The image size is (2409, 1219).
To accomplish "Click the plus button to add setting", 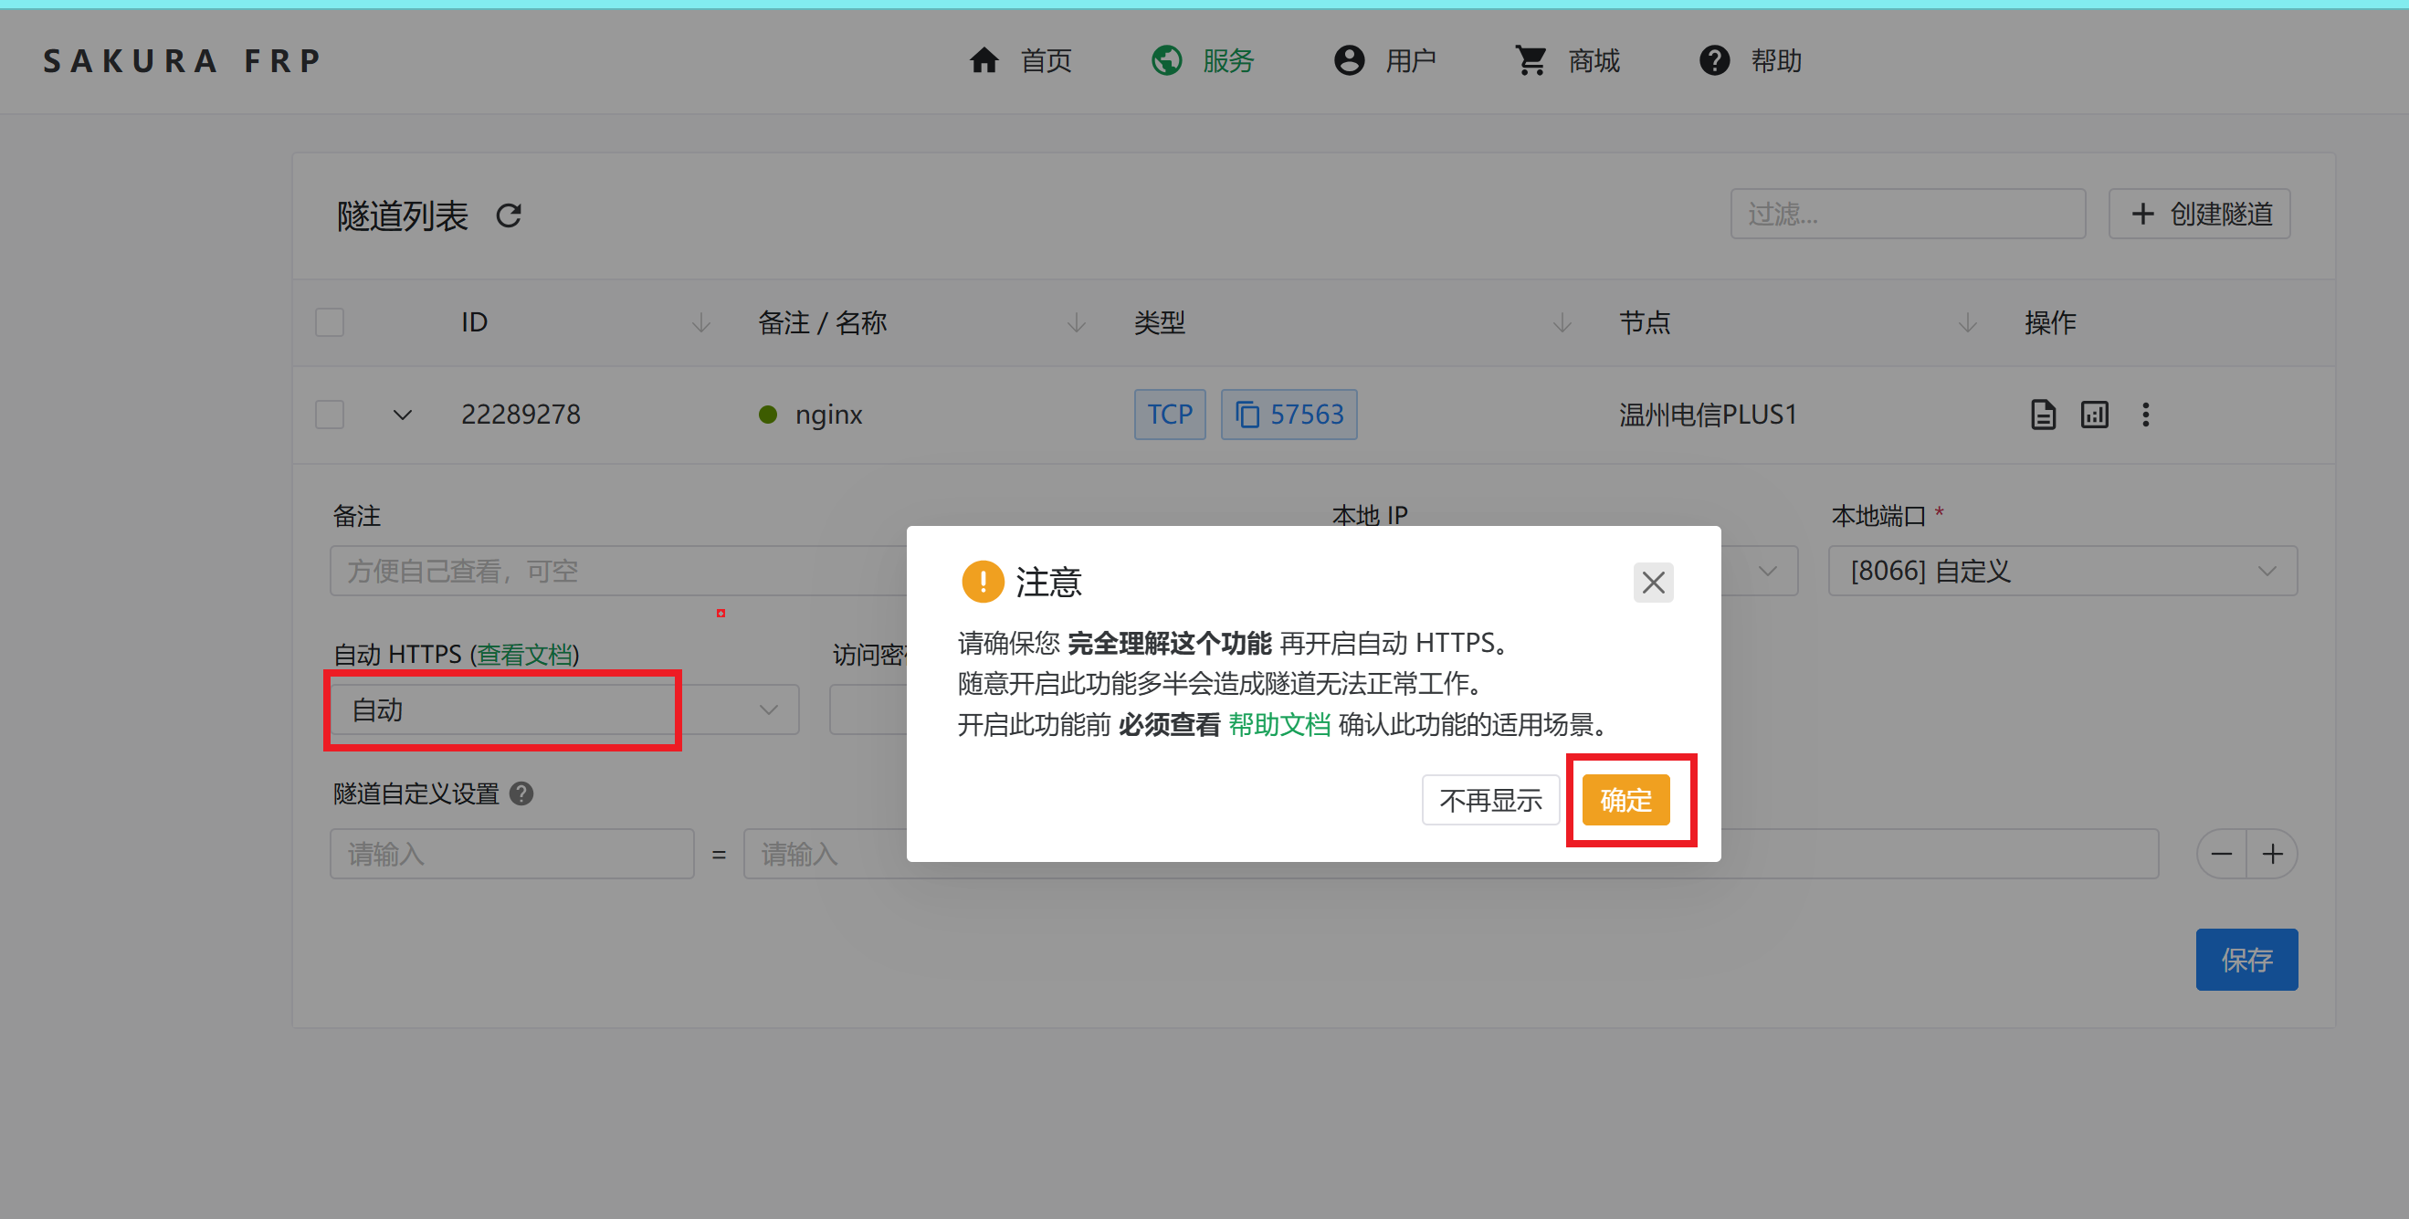I will [x=2272, y=854].
